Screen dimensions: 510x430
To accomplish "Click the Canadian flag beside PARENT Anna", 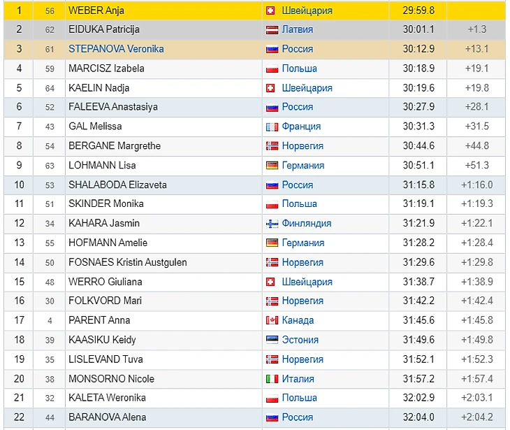I will point(272,320).
